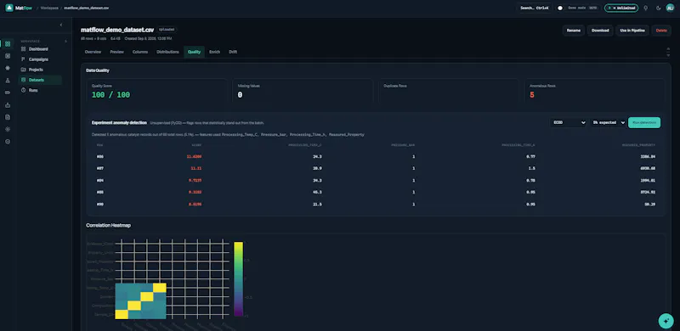Screen dimensions: 680x331
Task: Click the Use in Pipeline button
Action: pyautogui.click(x=632, y=31)
